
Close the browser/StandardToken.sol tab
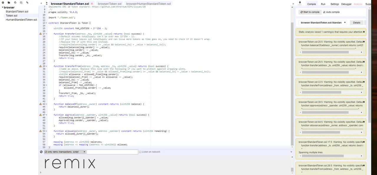coord(92,4)
